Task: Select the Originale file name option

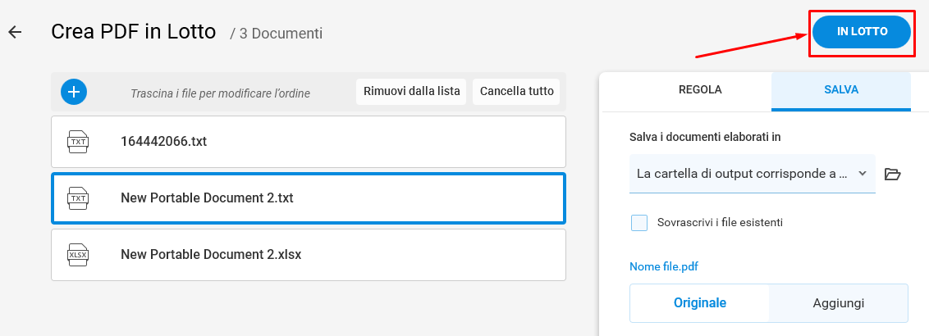Action: (700, 303)
